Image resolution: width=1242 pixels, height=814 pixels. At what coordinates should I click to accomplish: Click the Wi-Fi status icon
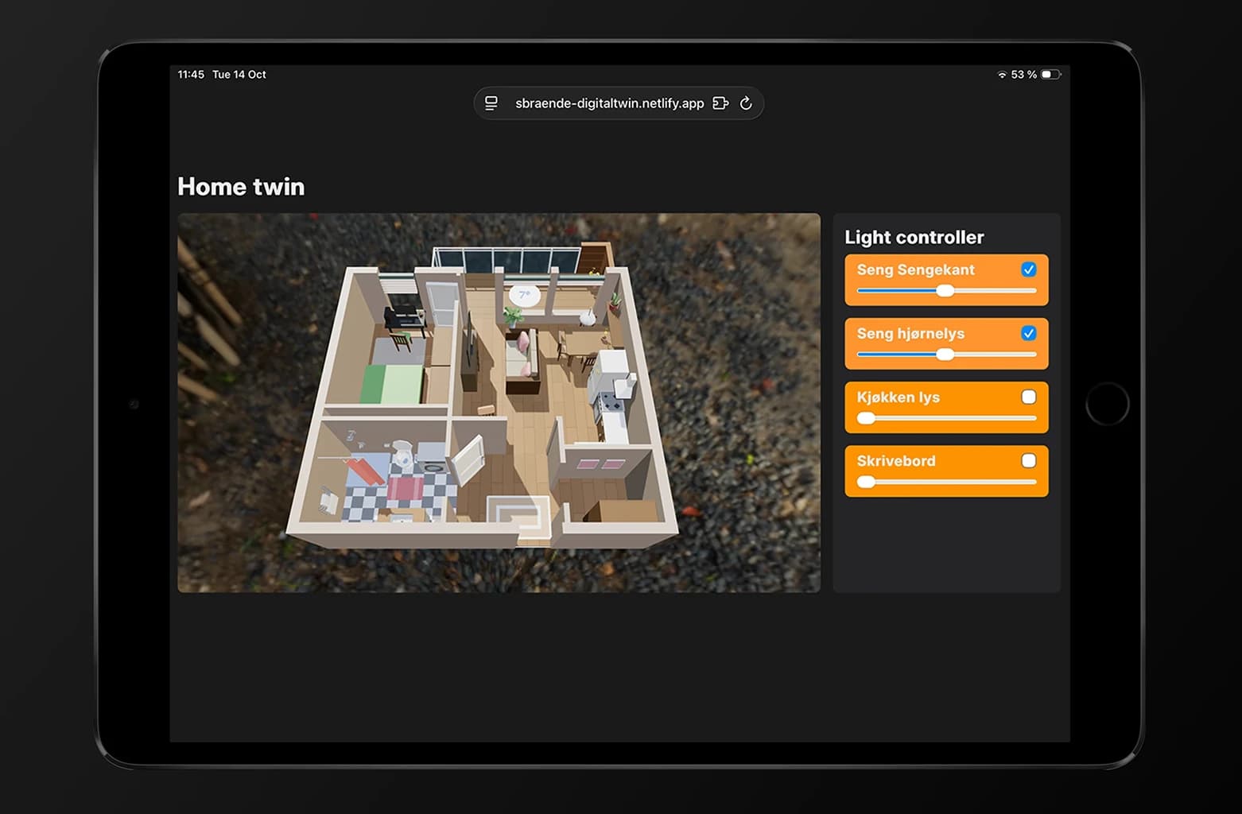point(1001,74)
